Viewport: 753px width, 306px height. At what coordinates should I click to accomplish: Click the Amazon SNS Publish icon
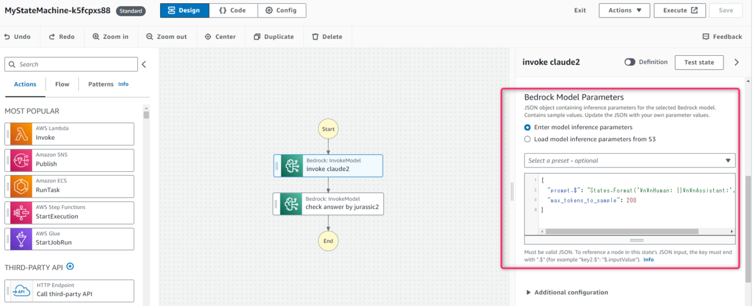21,160
